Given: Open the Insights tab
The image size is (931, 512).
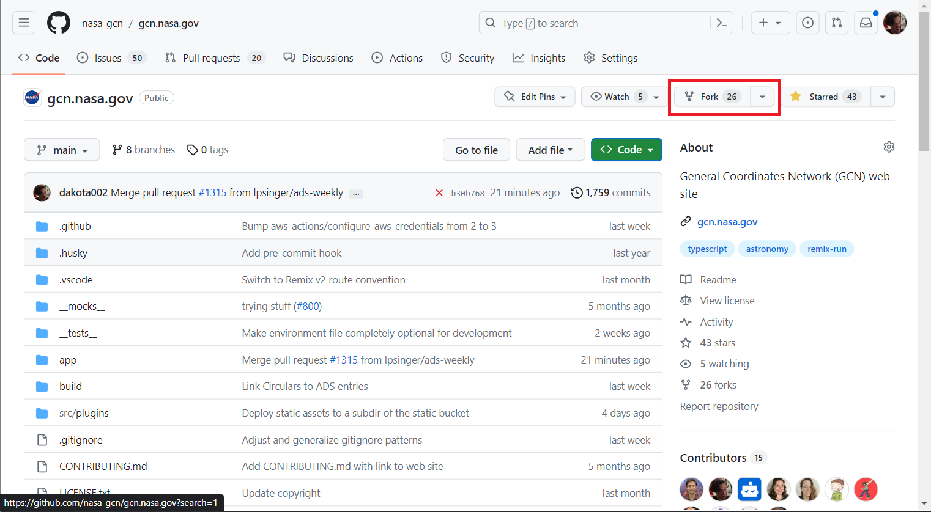Looking at the screenshot, I should tap(539, 58).
